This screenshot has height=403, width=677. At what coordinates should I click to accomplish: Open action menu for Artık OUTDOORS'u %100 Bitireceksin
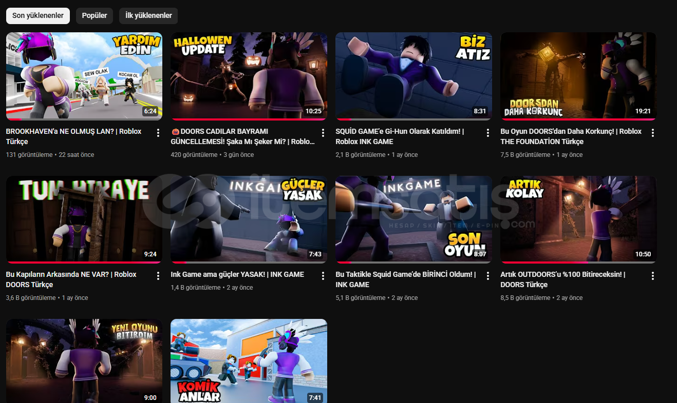click(x=653, y=276)
